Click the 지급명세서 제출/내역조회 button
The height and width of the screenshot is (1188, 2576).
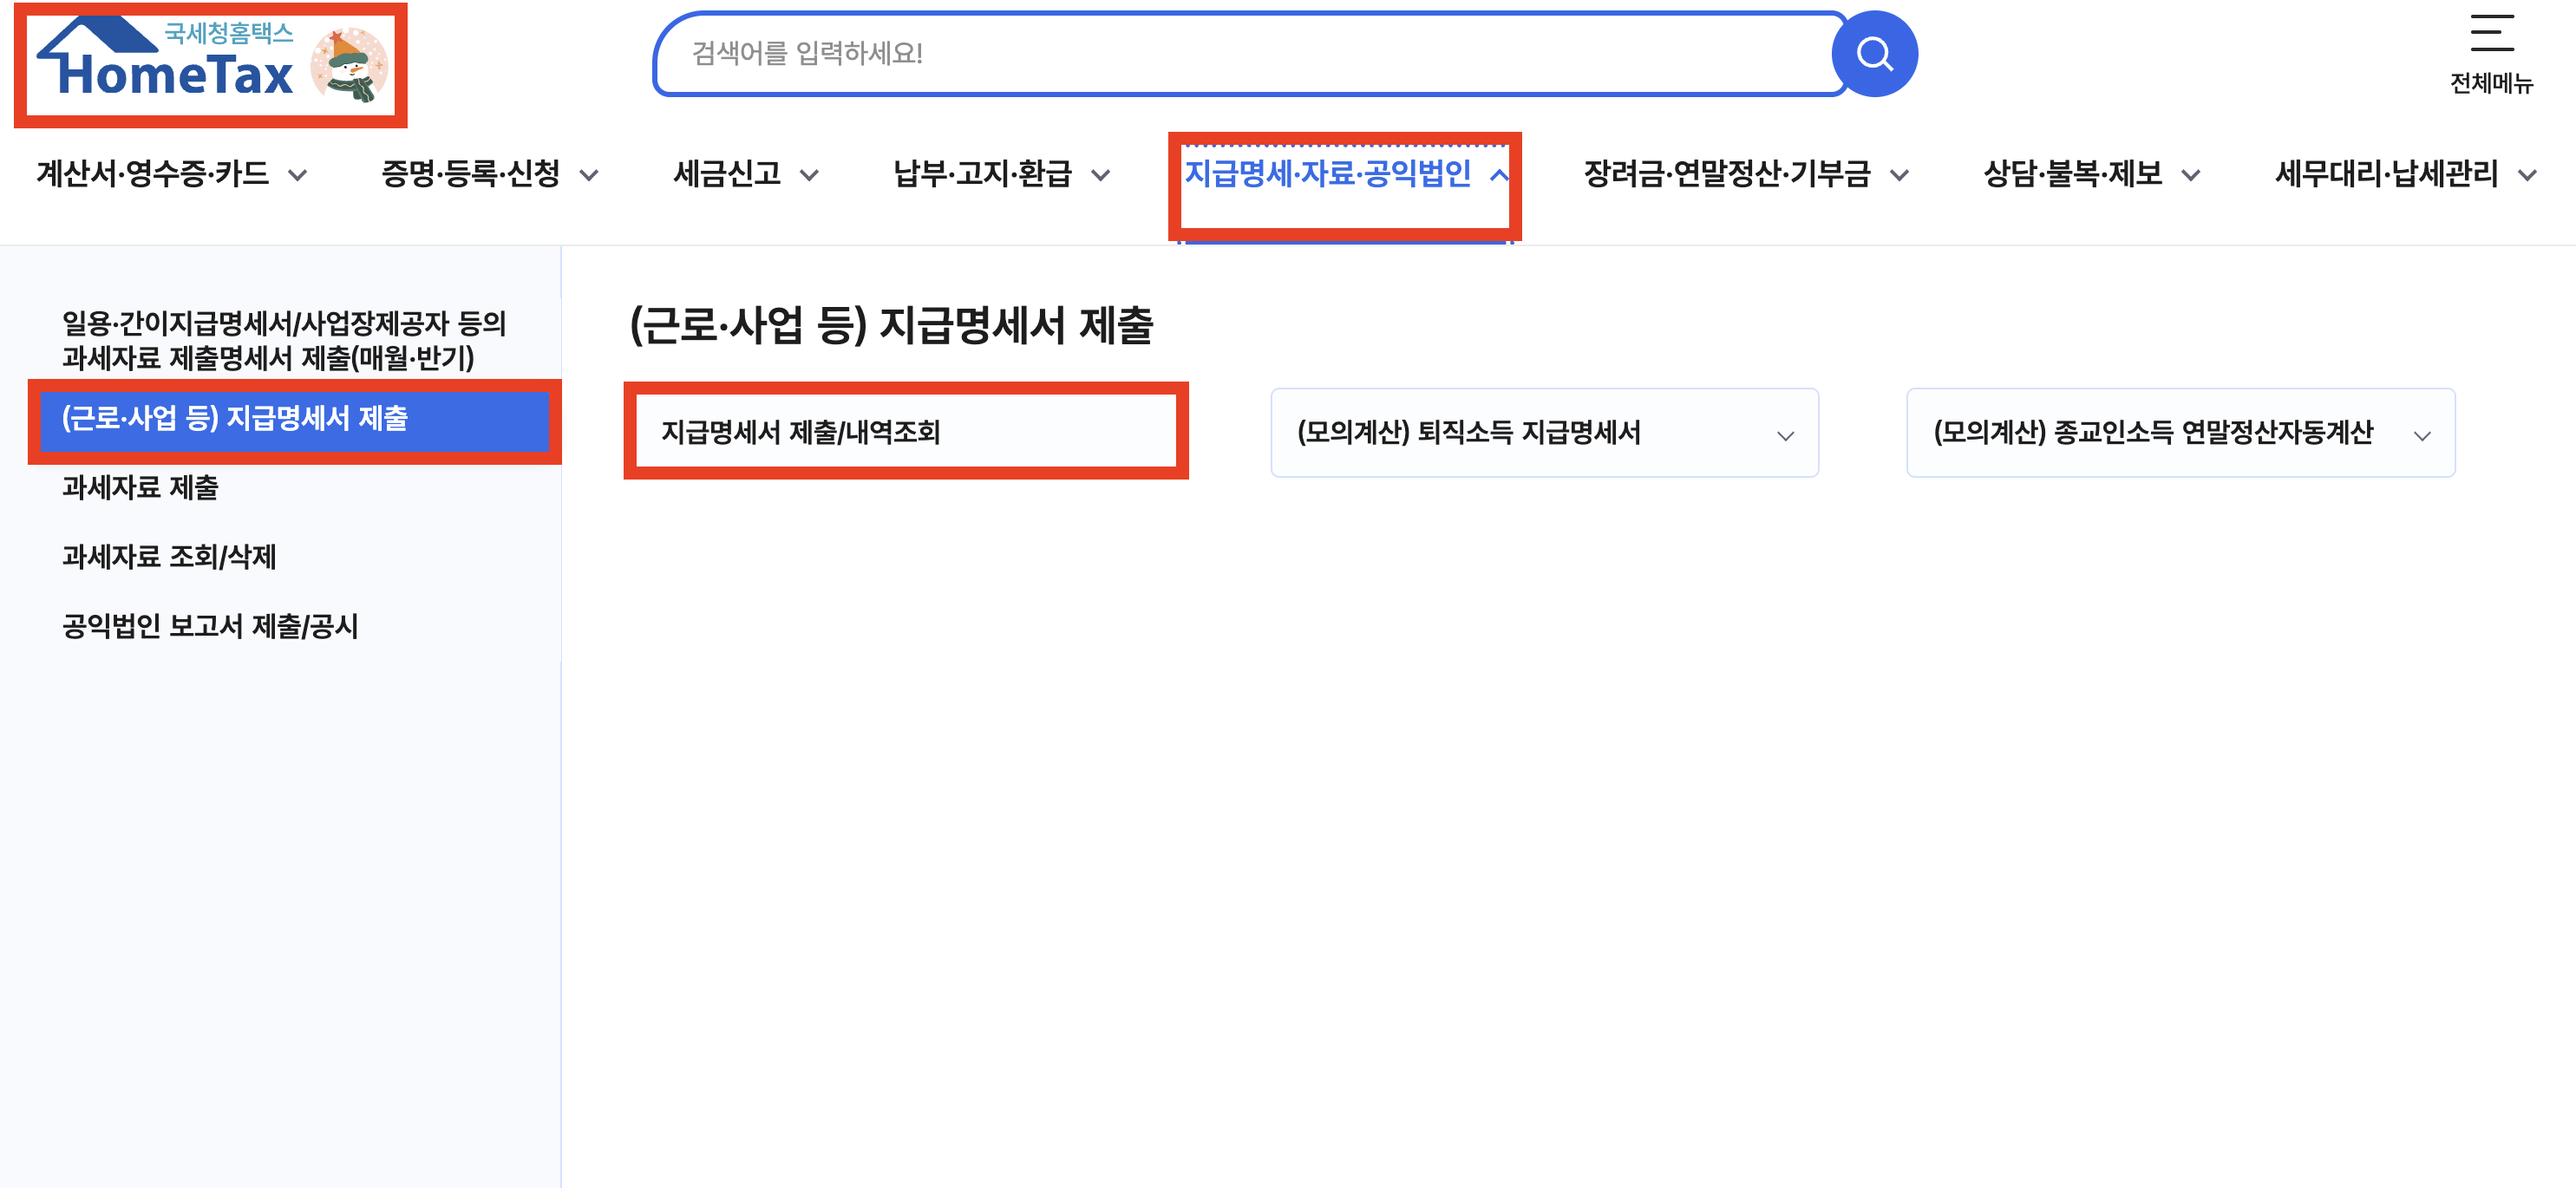point(905,432)
